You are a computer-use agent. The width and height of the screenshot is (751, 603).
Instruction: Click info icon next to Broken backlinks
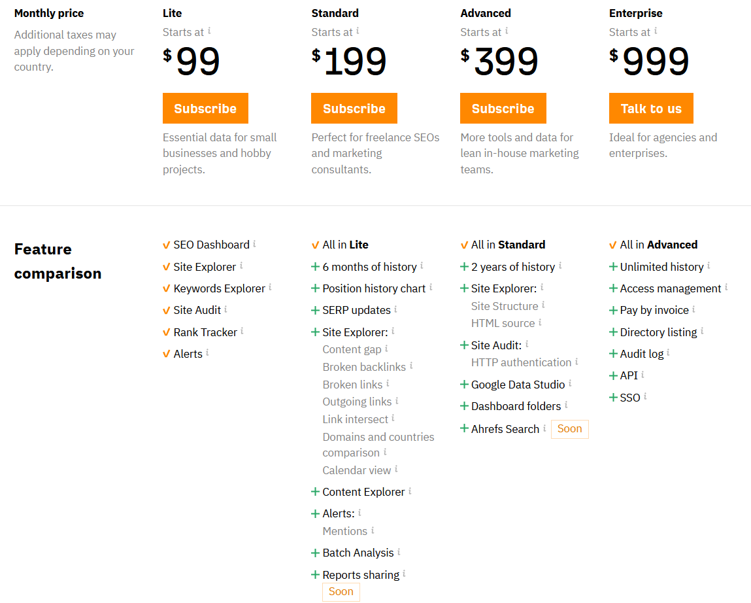point(411,366)
